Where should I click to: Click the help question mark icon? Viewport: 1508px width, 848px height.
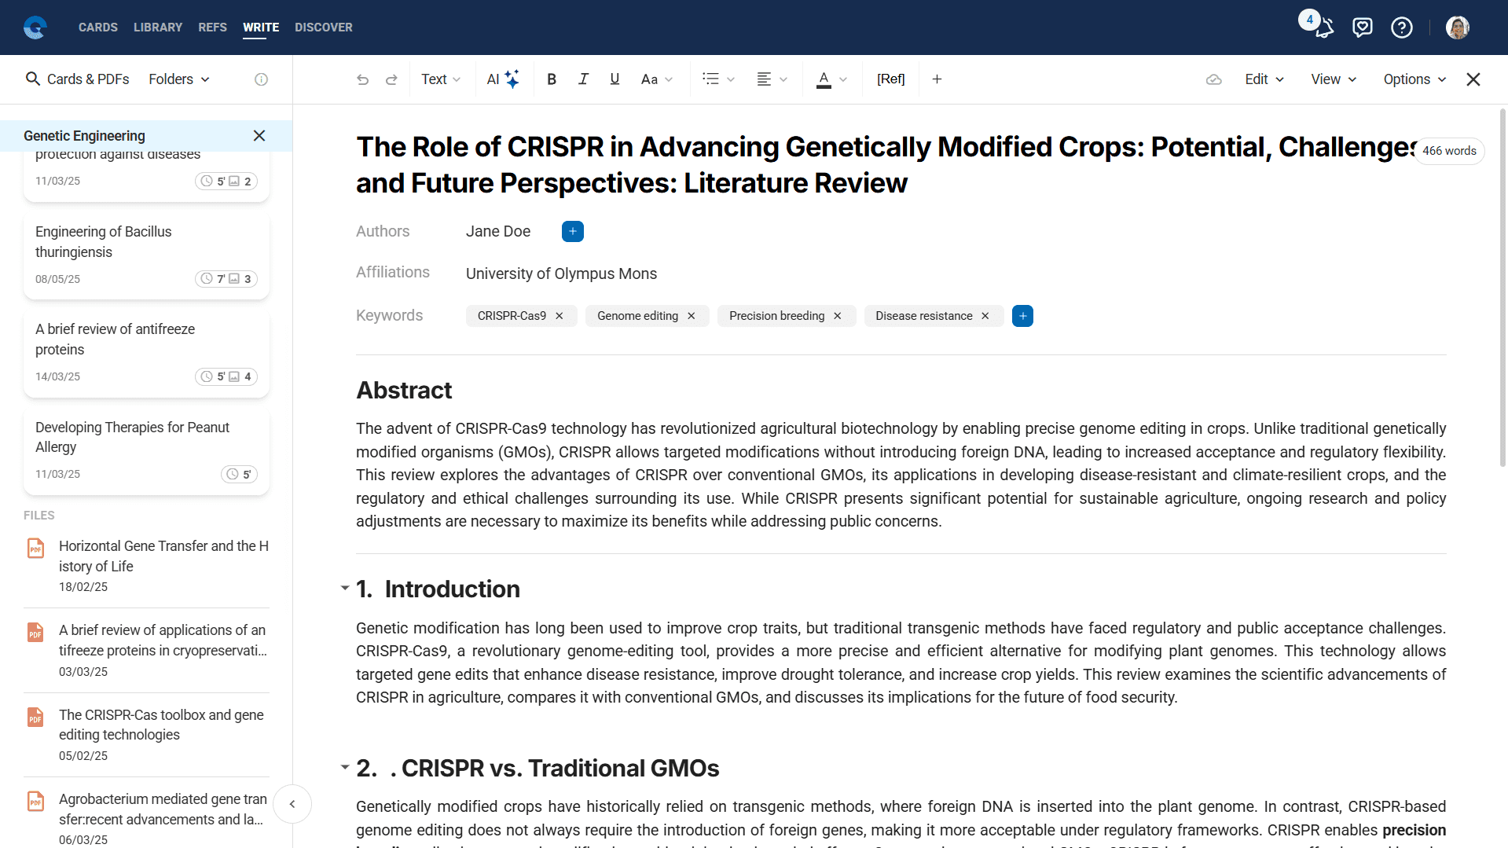point(1401,28)
